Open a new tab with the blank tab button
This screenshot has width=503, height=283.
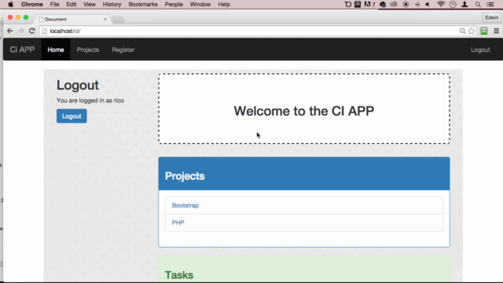click(x=119, y=20)
